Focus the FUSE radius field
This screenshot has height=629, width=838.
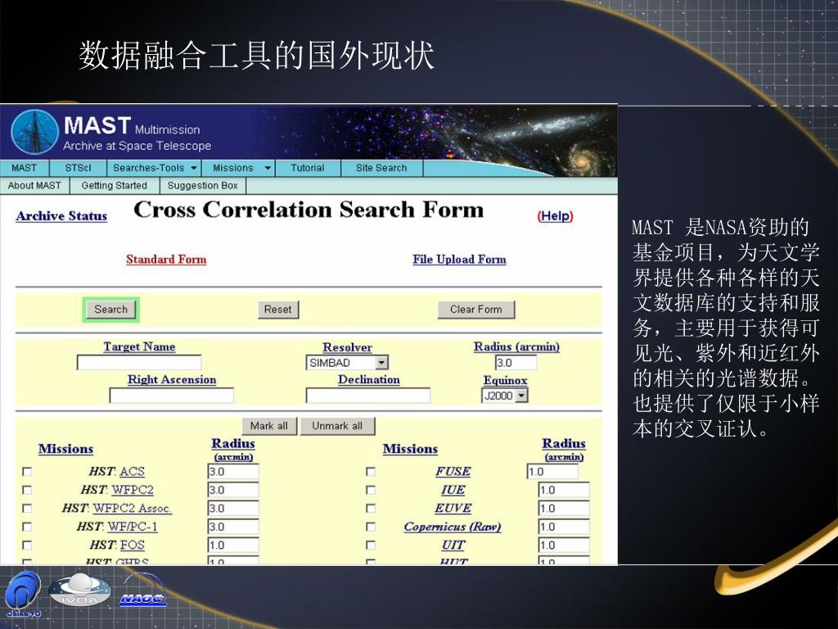click(x=552, y=472)
